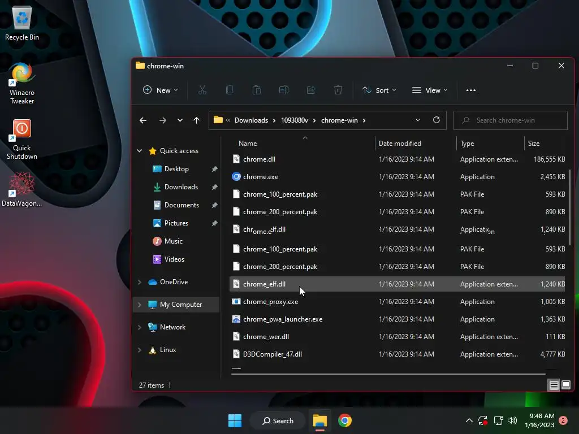
Task: Open the Quick Shutdown desktop shortcut
Action: [22, 139]
